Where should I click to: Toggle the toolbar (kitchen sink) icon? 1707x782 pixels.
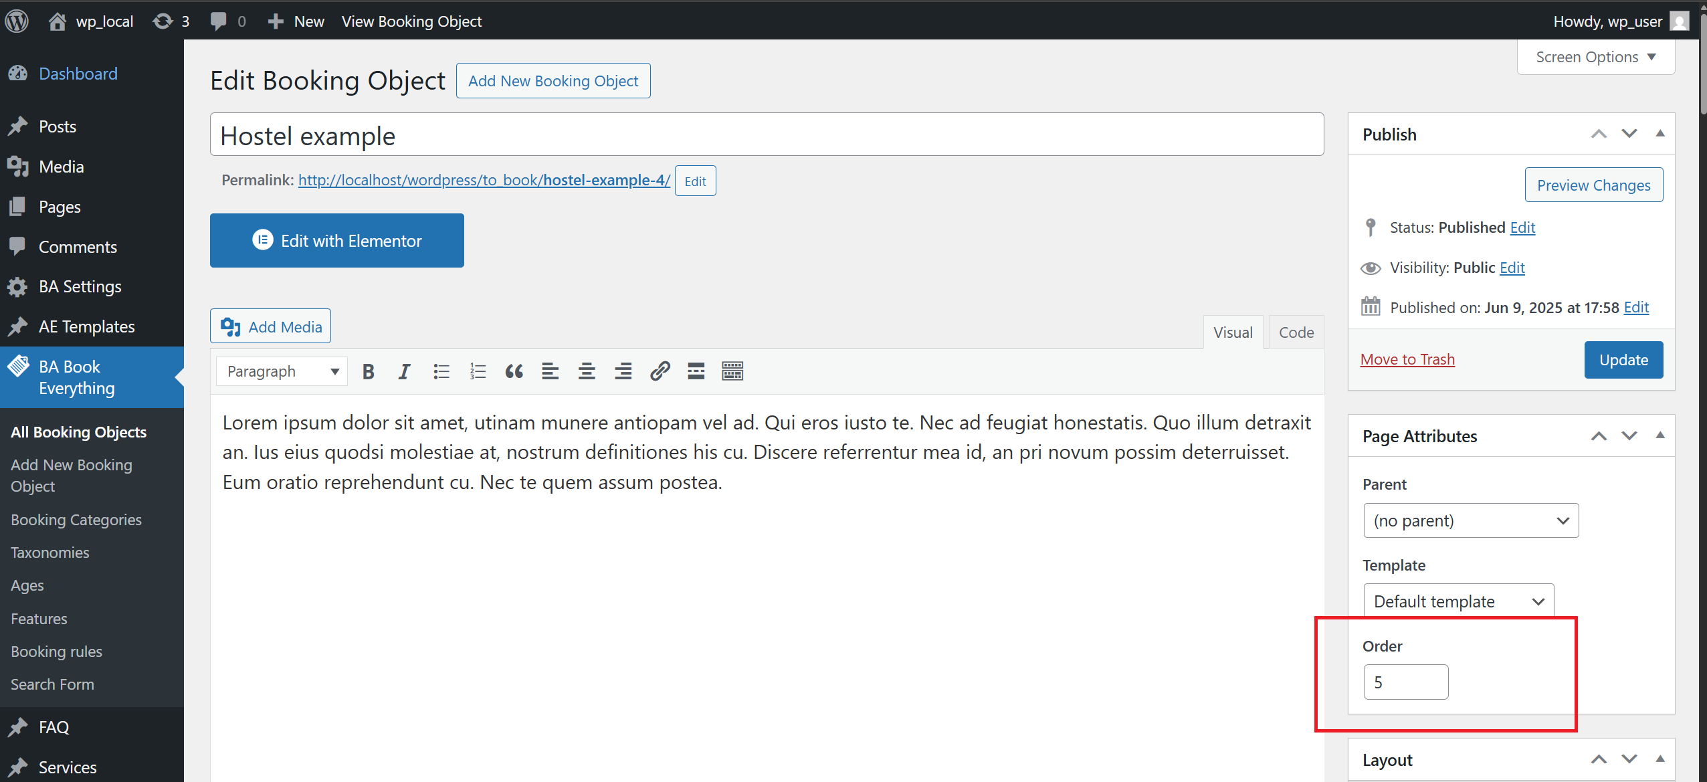732,371
